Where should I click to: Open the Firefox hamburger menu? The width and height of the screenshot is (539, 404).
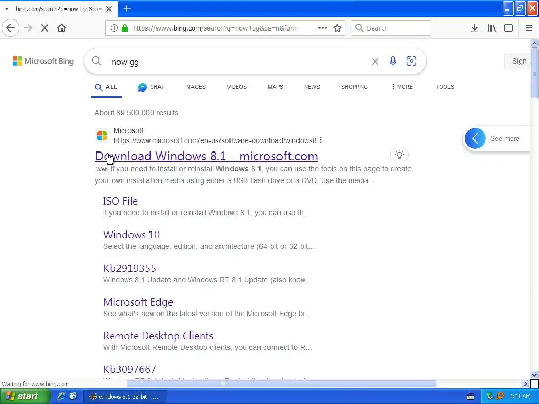point(528,28)
